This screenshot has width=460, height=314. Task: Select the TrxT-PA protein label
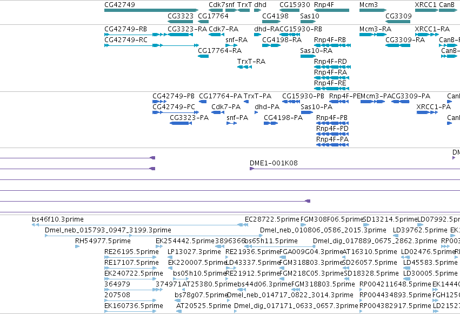click(x=258, y=96)
